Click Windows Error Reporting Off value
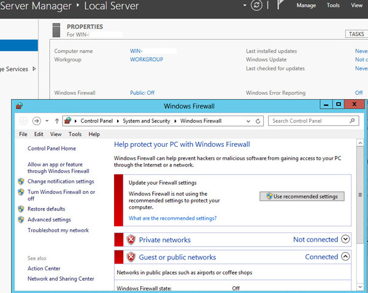The width and height of the screenshot is (368, 293). [x=359, y=93]
